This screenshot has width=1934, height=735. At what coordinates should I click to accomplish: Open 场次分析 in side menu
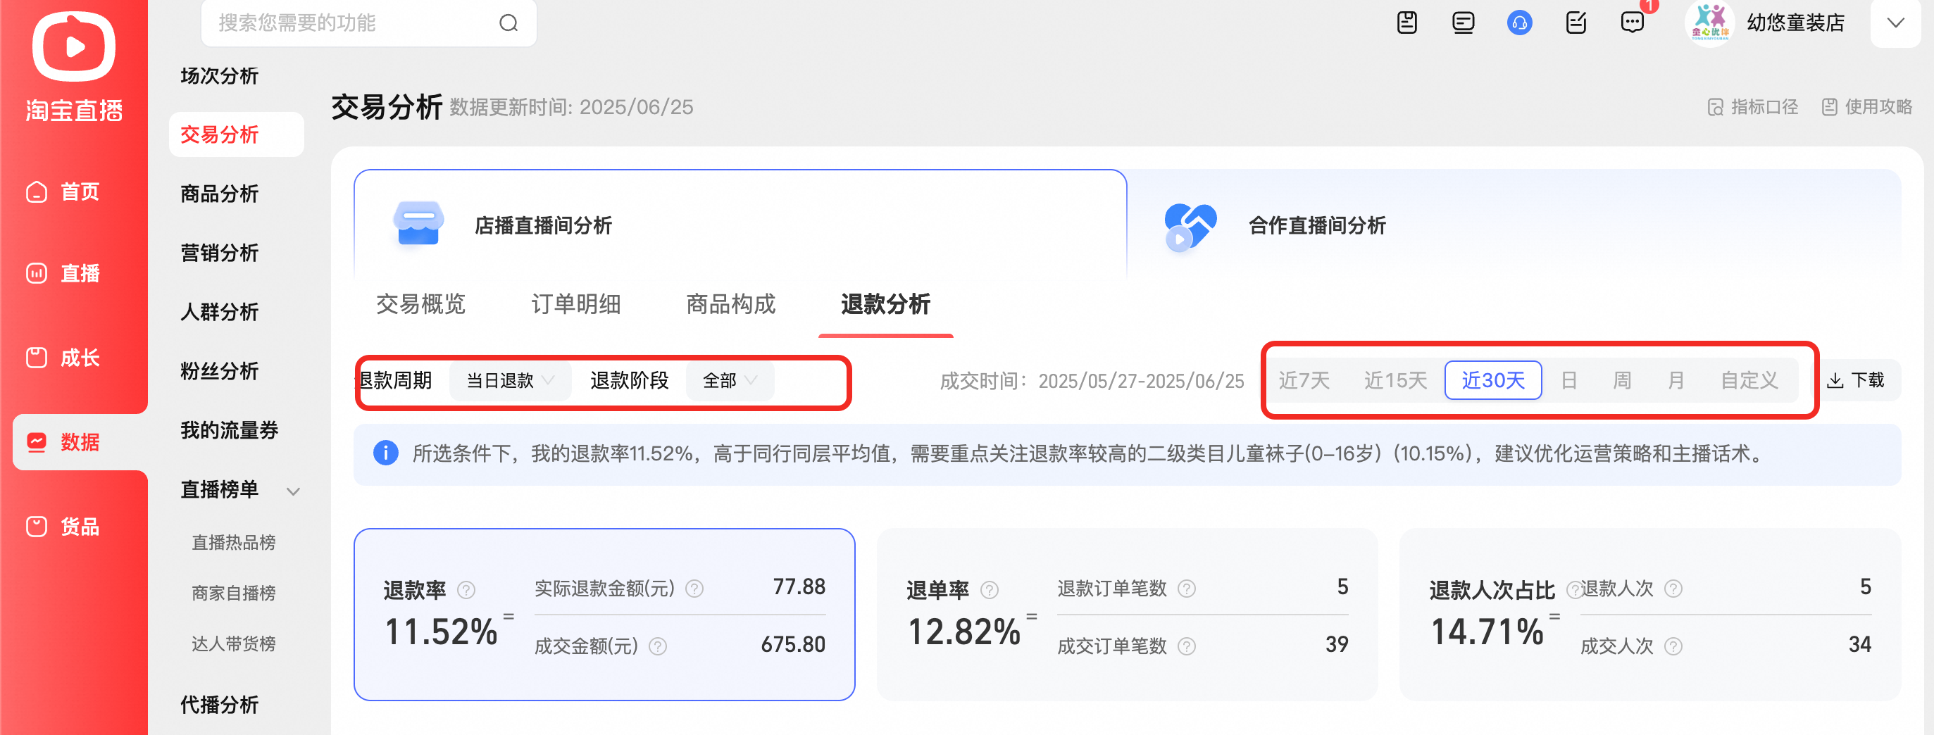[x=219, y=76]
